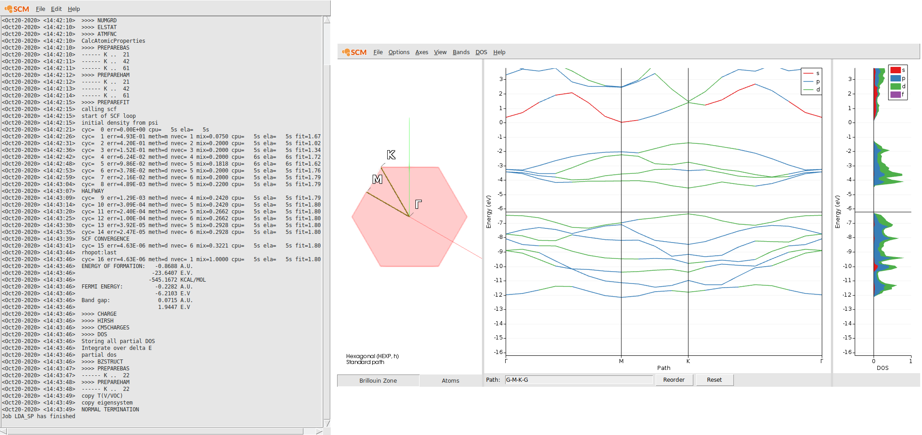Viewport: 922px width, 435px height.
Task: Open the File menu in the logfile window
Action: click(40, 9)
